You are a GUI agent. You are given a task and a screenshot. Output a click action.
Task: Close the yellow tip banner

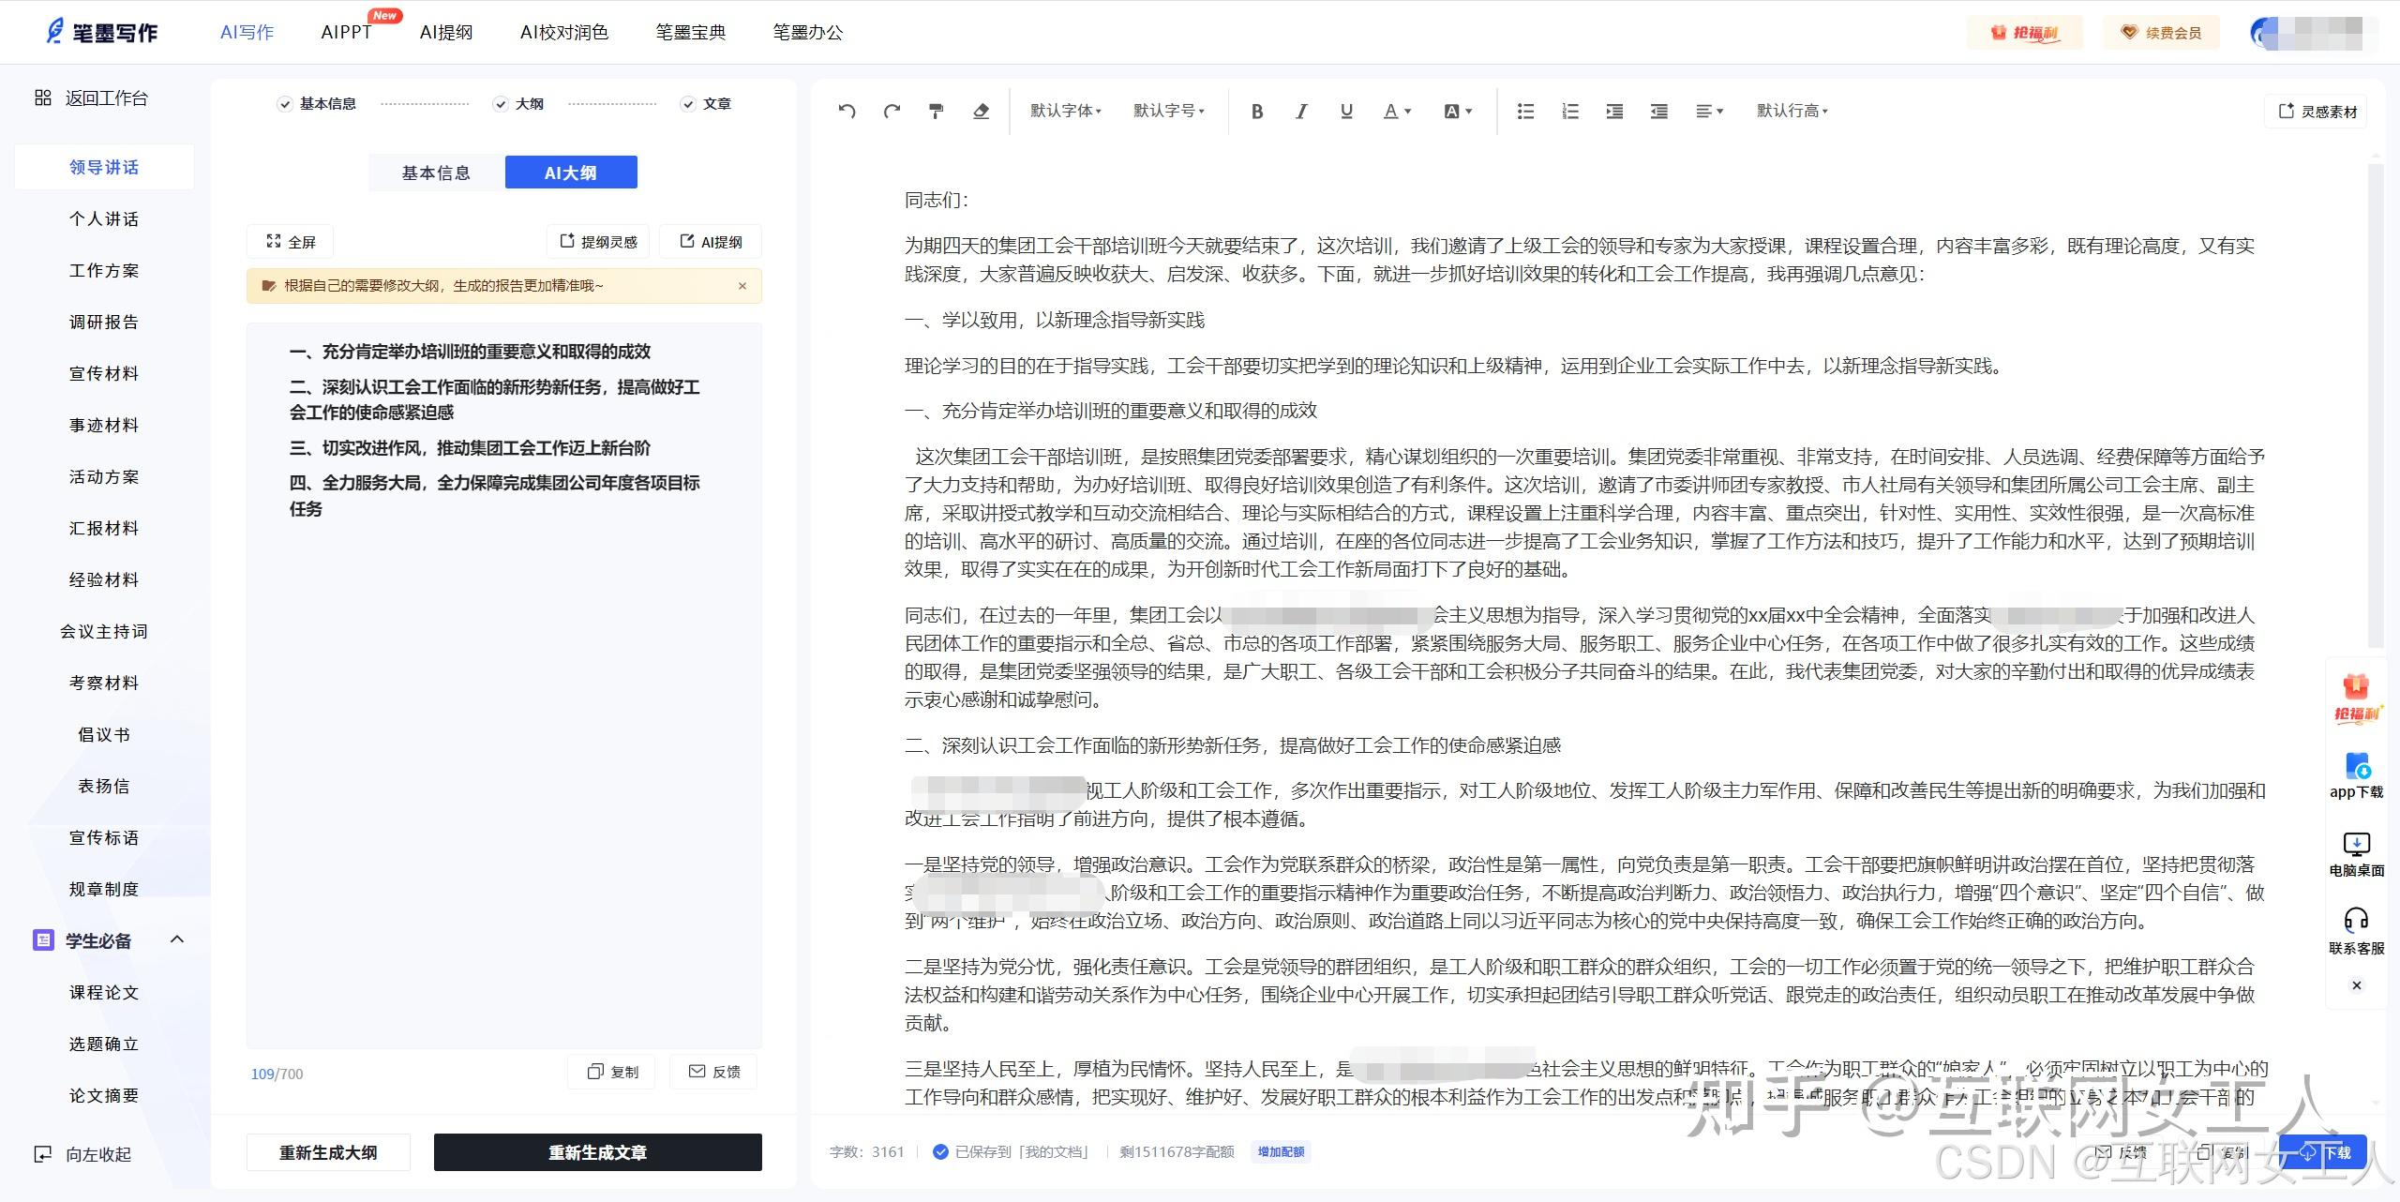click(x=742, y=286)
